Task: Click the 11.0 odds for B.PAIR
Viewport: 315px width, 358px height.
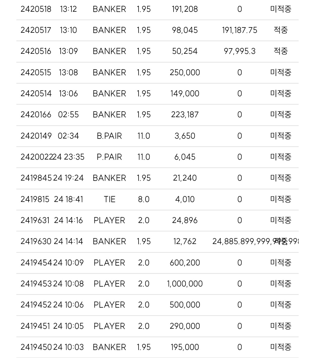Action: pos(144,136)
